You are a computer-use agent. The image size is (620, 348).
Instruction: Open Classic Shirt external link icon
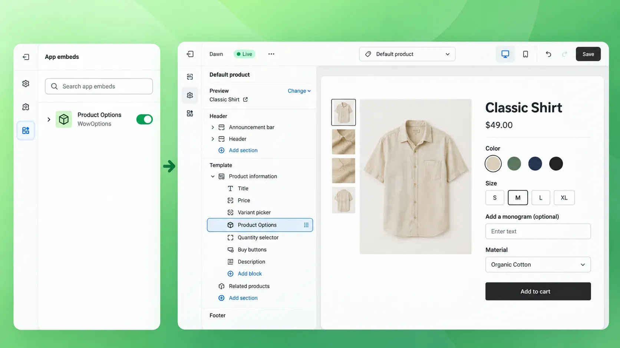point(245,99)
